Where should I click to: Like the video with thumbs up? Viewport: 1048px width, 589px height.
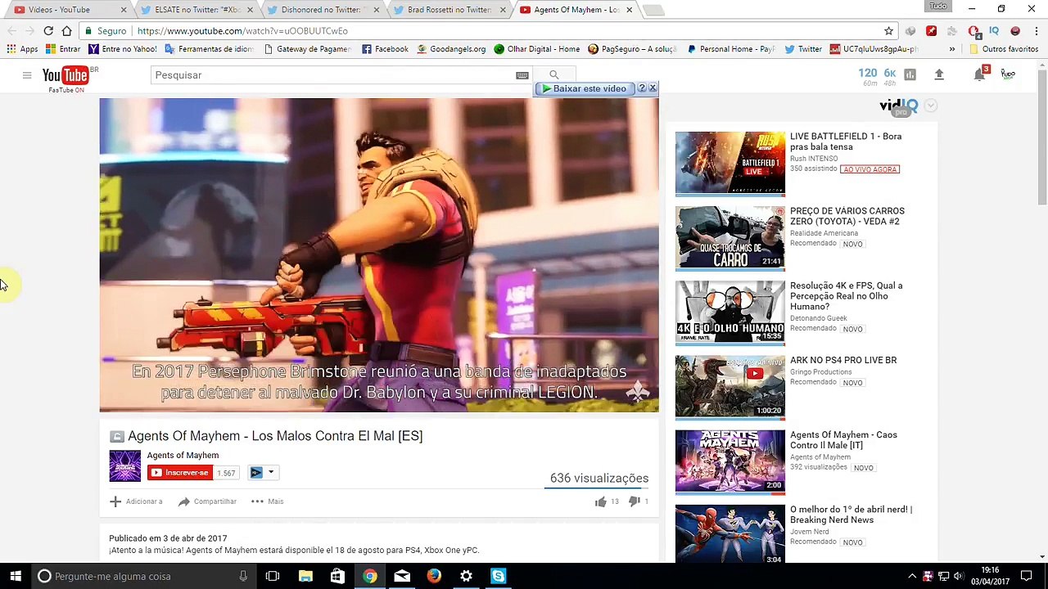click(600, 501)
